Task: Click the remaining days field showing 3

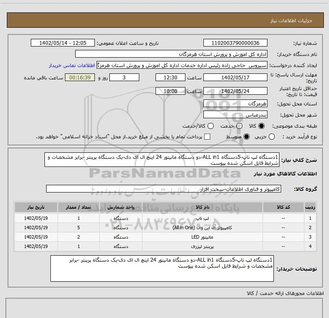Action: click(x=124, y=77)
